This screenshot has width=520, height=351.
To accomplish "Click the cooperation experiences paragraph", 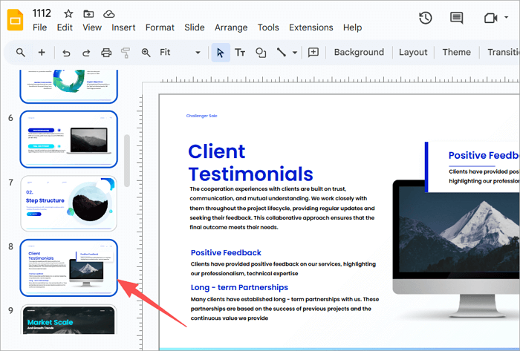I will (282, 208).
